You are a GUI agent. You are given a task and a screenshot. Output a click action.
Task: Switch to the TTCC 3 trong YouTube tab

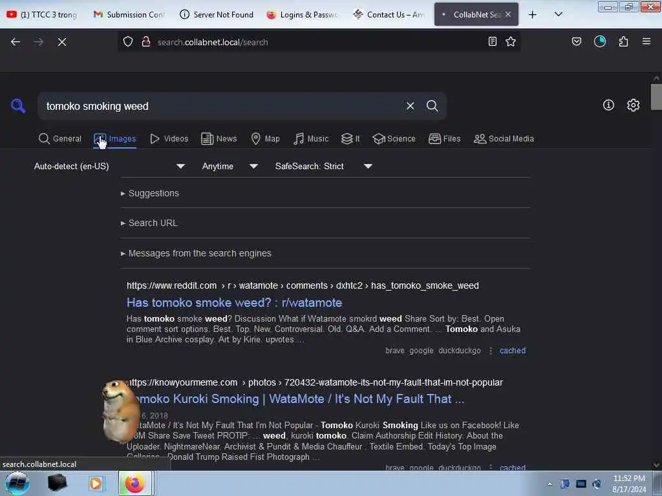tap(42, 15)
